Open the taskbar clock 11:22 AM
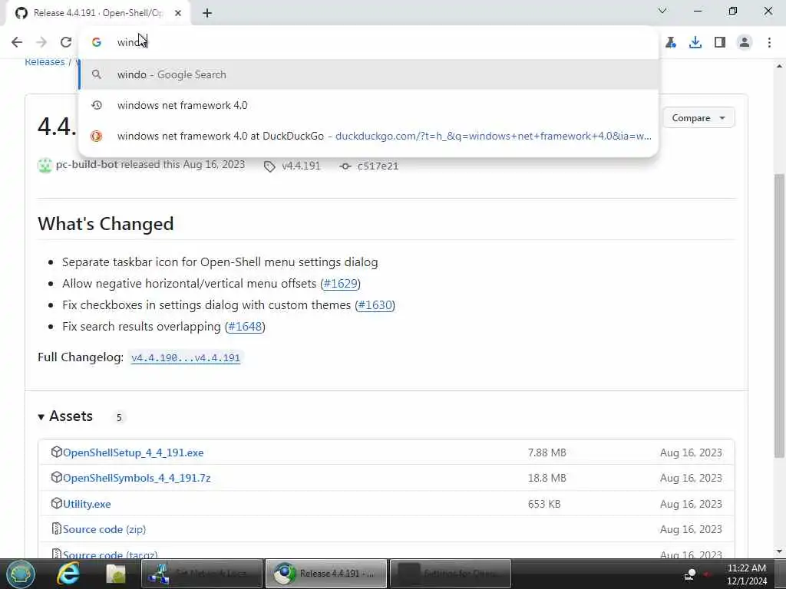This screenshot has height=589, width=786. (x=746, y=574)
